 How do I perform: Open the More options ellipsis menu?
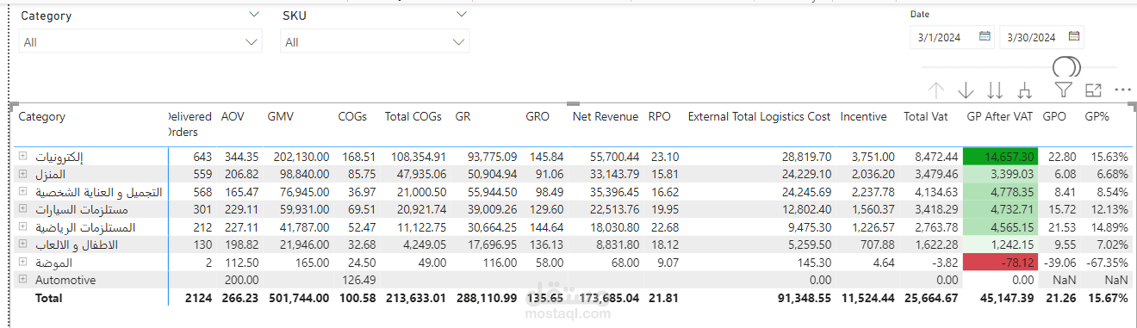tap(1122, 90)
